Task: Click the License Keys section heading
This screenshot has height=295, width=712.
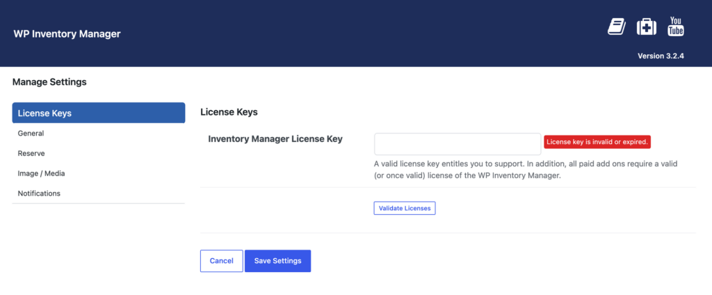Action: (229, 112)
